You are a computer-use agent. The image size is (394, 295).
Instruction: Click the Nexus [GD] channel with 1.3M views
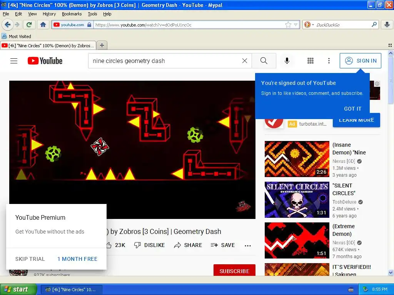(344, 161)
